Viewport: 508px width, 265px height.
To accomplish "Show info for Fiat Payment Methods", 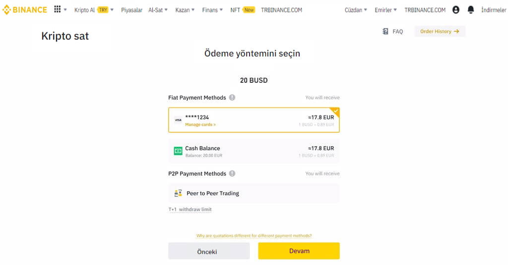I will click(x=232, y=98).
